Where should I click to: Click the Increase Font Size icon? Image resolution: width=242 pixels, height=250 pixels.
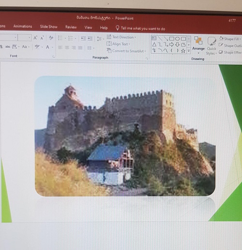pos(35,38)
